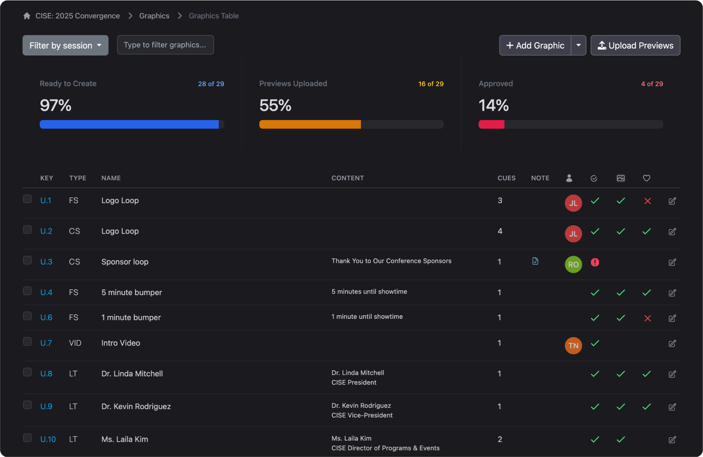Click JL avatar on U.1 row
The image size is (703, 457).
tap(573, 203)
